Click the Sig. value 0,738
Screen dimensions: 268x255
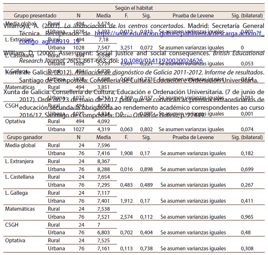[x=146, y=248]
